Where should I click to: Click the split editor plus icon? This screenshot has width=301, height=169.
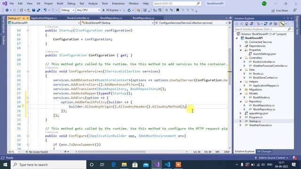(x=230, y=23)
